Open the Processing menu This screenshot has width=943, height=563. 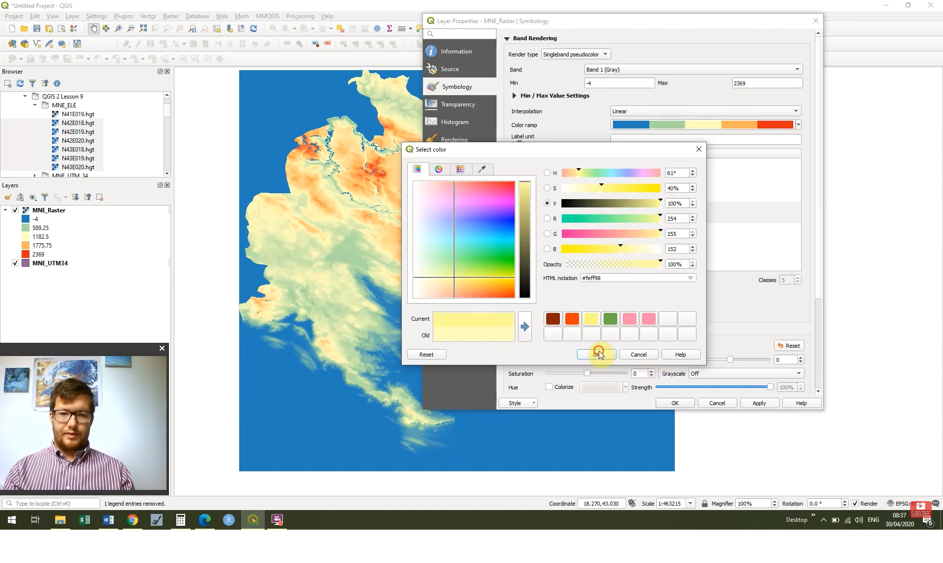pos(300,16)
